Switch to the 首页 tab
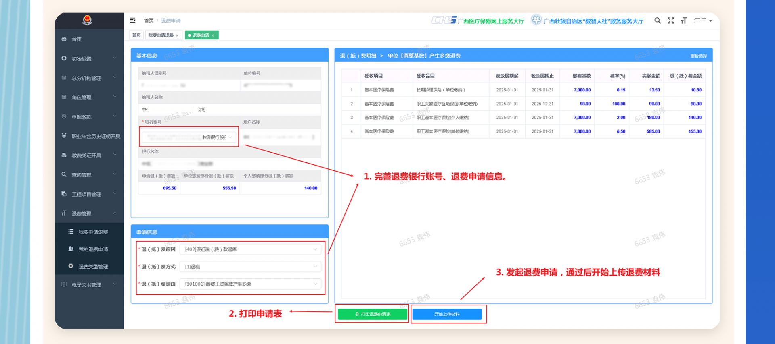The width and height of the screenshot is (775, 344). pos(136,35)
